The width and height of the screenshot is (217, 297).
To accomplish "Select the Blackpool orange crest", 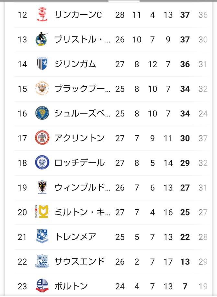I will click(x=42, y=88).
